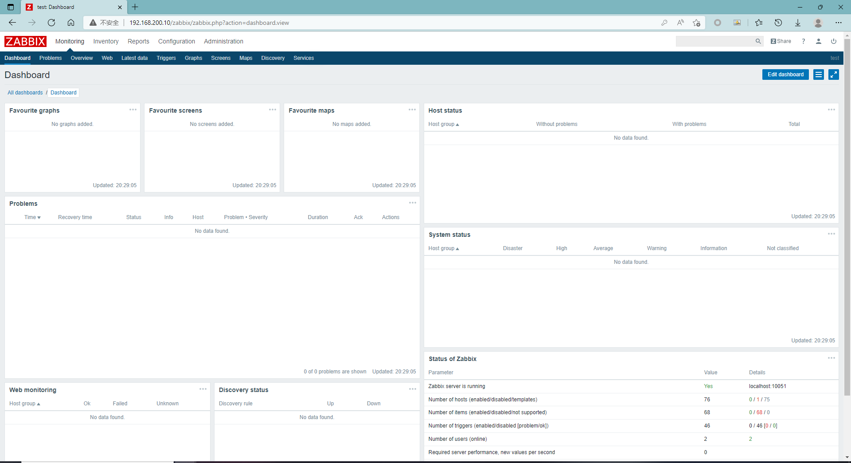
Task: Open the dashboard actions list icon
Action: [819, 75]
